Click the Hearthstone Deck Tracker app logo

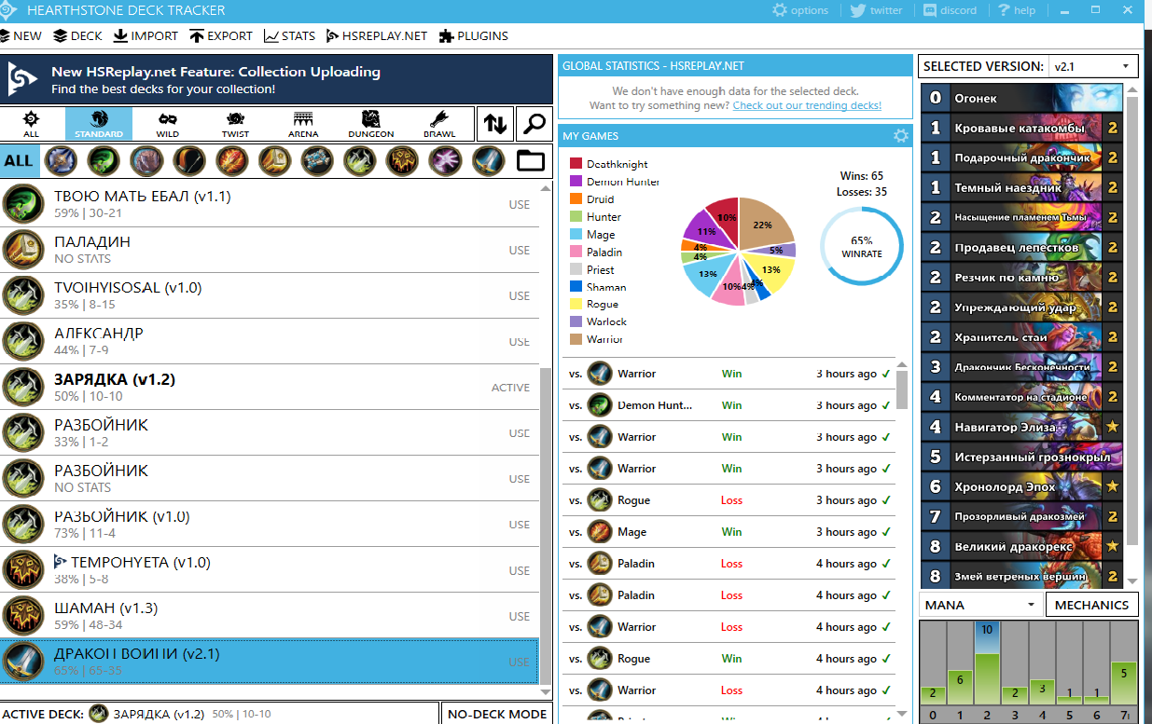pyautogui.click(x=10, y=10)
